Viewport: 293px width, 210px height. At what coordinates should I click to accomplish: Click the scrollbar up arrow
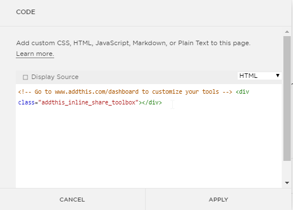click(287, 32)
